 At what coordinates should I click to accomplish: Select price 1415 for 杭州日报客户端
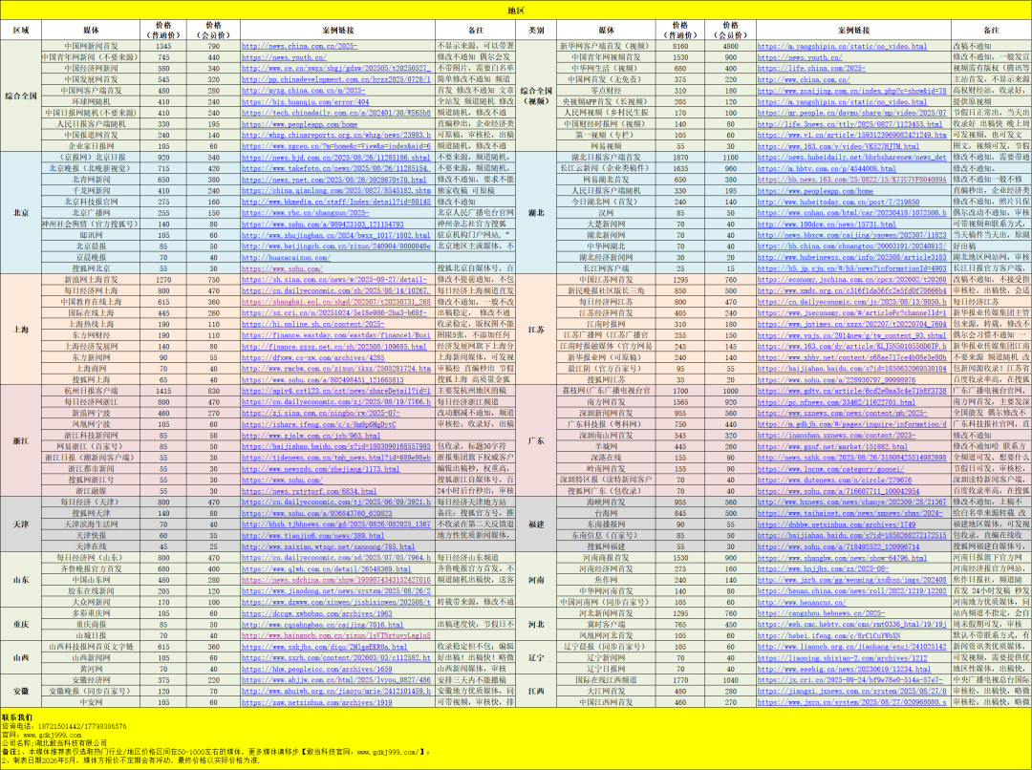tap(164, 391)
